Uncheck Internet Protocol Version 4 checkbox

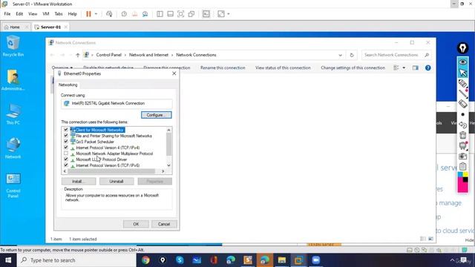66,148
